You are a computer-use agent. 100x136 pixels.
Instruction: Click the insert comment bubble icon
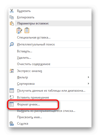(x=12, y=97)
